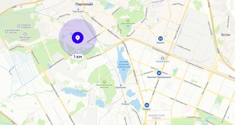Viewport: 235px width, 125px height.
Task: Select the Бугры settlement label
Action: click(x=226, y=35)
